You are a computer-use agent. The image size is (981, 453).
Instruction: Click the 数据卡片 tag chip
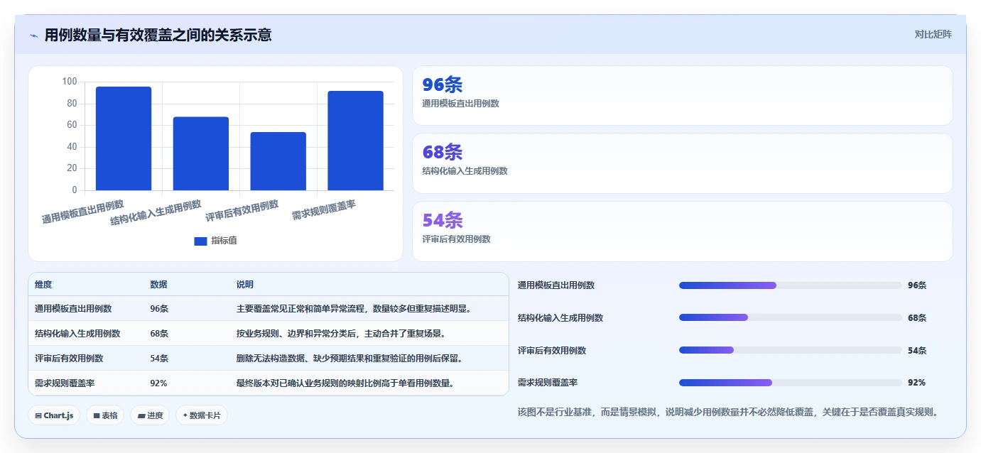pos(202,415)
